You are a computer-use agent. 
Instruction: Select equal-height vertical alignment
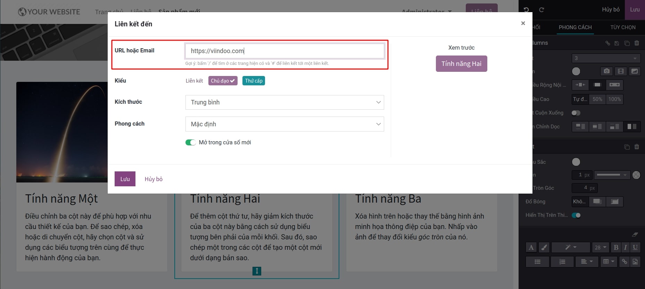632,126
